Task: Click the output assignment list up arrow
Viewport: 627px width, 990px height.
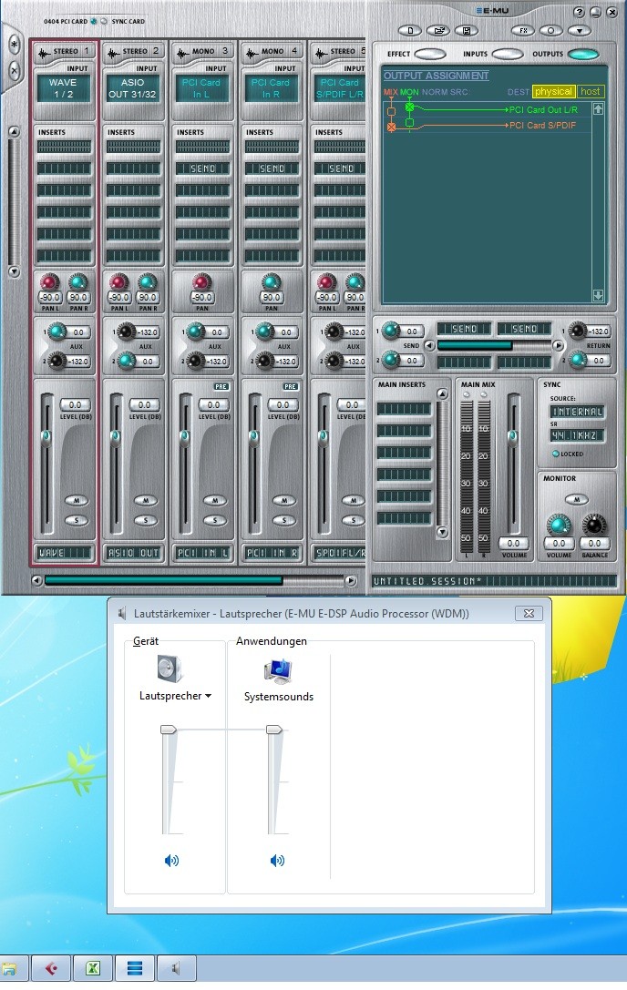Action: pos(598,108)
